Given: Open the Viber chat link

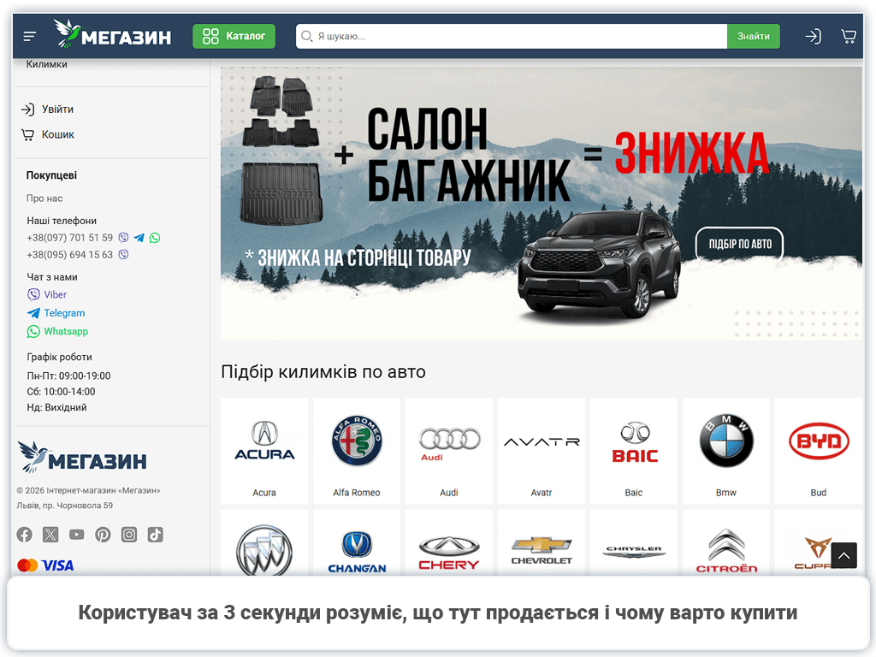Looking at the screenshot, I should 47,294.
